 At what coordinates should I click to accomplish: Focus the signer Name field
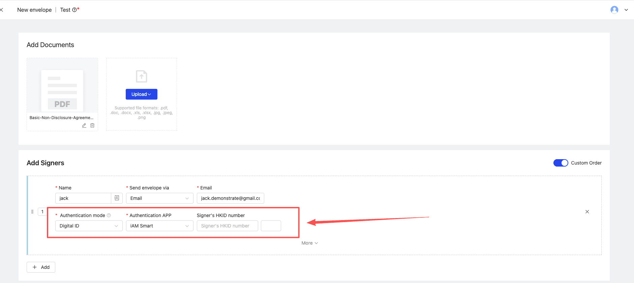point(83,198)
